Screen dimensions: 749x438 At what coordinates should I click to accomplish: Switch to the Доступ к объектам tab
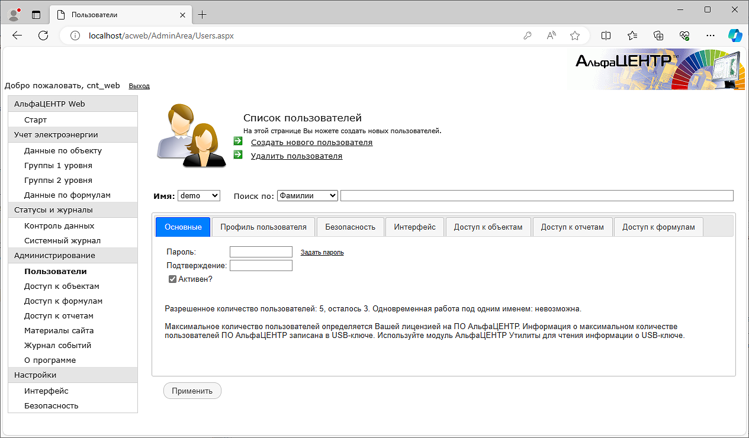click(488, 227)
